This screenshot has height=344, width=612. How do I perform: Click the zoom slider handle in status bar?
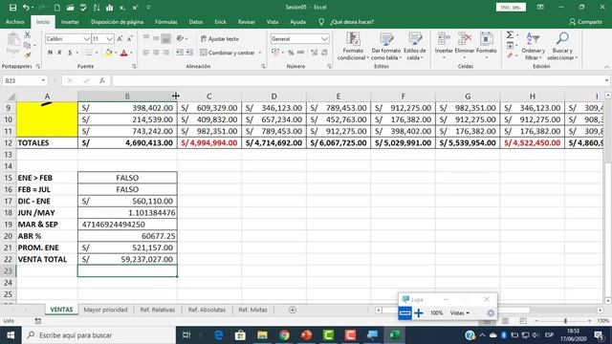tap(565, 321)
